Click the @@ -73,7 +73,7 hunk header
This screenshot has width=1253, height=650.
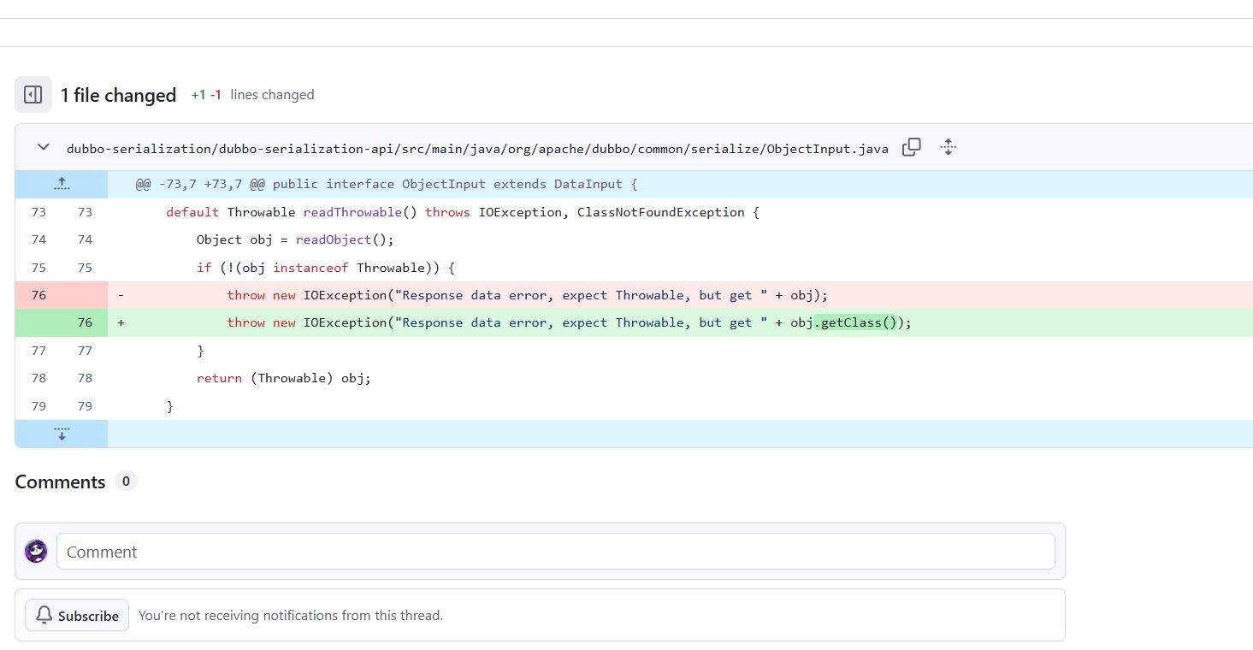point(386,185)
